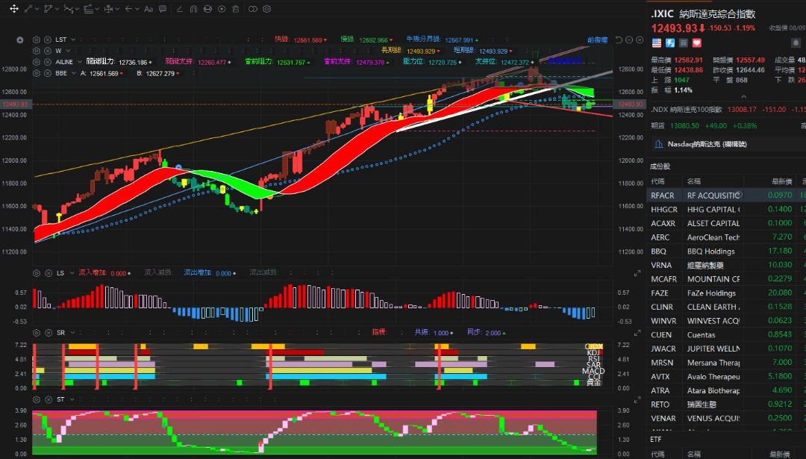Maximize the SR sub-chart panel
The image size is (806, 459).
click(637, 333)
